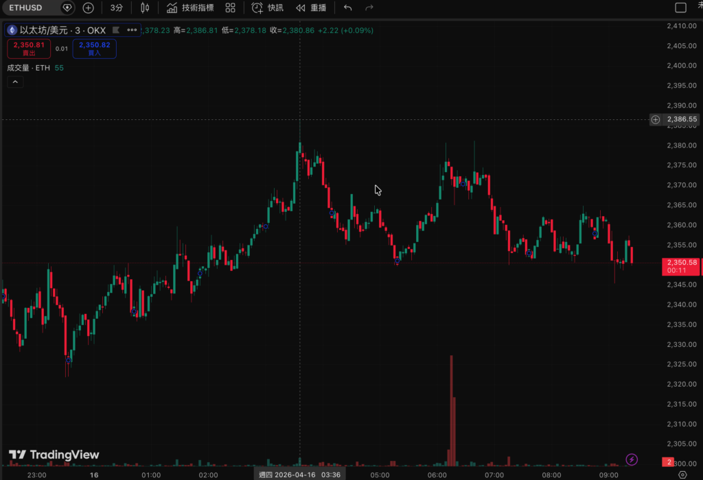703x480 pixels.
Task: Click the plus icon on the 2,386.55 price label
Action: click(x=656, y=119)
